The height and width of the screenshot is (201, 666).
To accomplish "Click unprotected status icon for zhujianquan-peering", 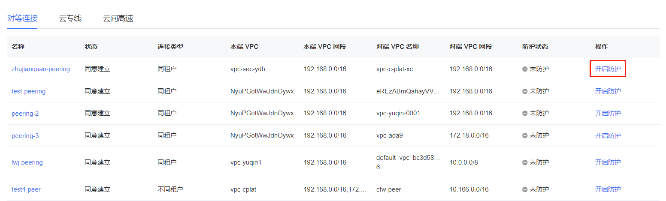I will pyautogui.click(x=525, y=69).
